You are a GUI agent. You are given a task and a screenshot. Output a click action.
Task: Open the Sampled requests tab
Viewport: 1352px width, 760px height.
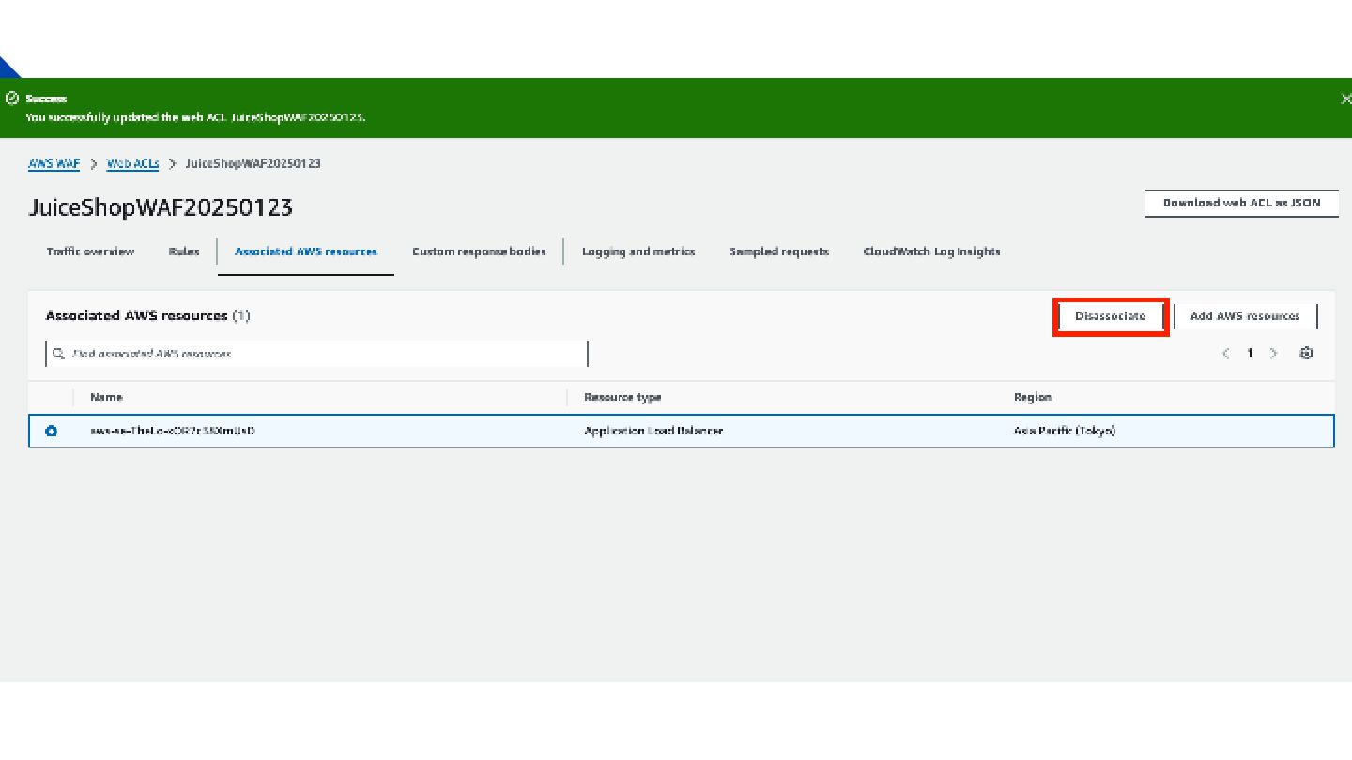coord(779,251)
